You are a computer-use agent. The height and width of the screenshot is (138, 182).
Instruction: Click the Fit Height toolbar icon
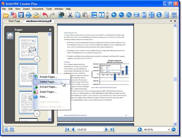(x=144, y=15)
